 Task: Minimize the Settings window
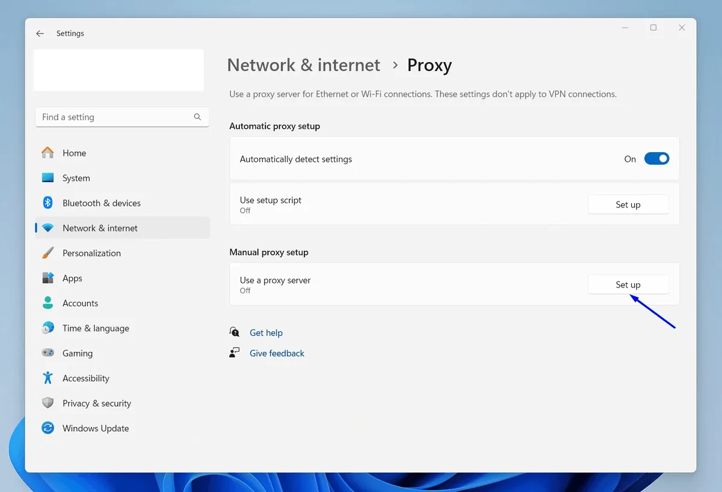click(625, 28)
